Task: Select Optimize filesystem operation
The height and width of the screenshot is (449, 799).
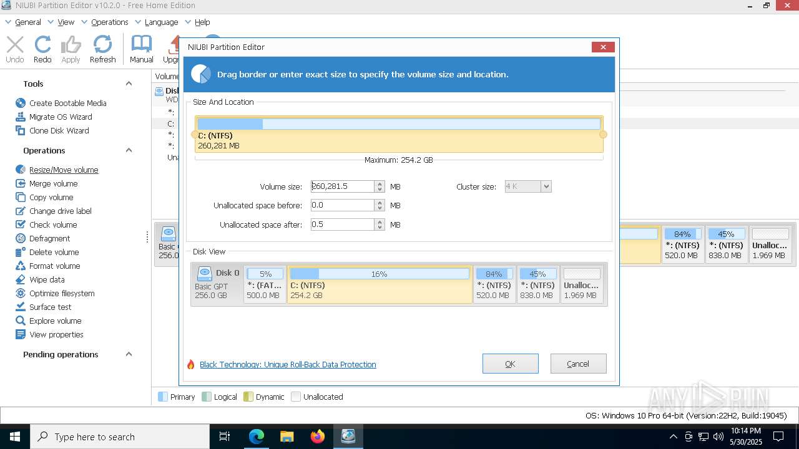Action: tap(55, 293)
